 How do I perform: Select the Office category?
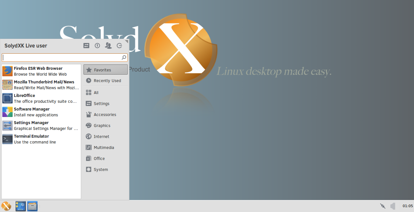(x=105, y=158)
